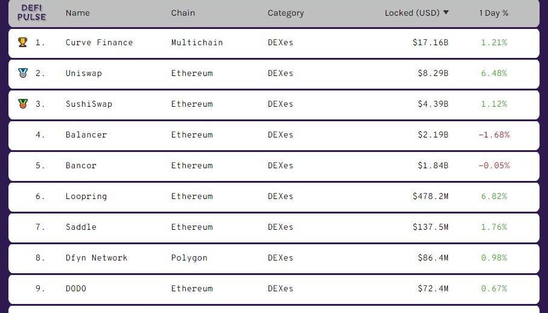
Task: Select the SushiSwap entry
Action: pyautogui.click(x=274, y=104)
